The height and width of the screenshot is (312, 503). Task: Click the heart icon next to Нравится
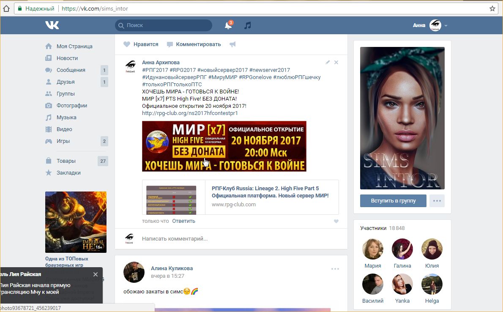coord(127,44)
